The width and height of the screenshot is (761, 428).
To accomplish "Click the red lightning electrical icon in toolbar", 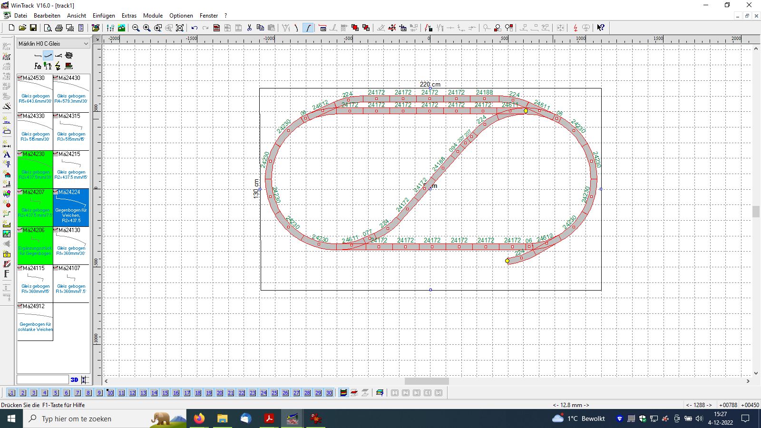I will pyautogui.click(x=576, y=28).
